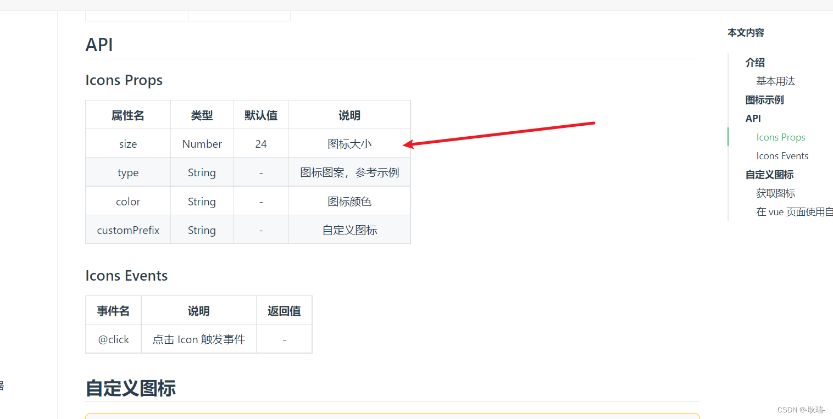Jump to 自定义图标 in right sidebar
The width and height of the screenshot is (833, 419).
pos(769,175)
